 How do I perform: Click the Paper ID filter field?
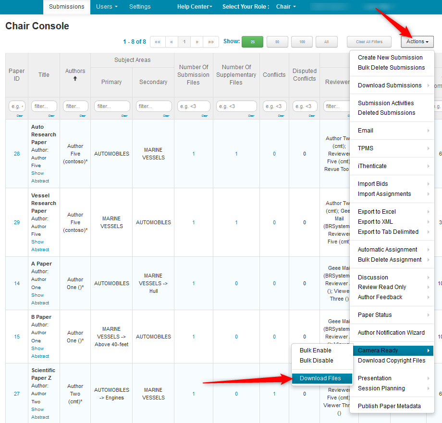[17, 106]
